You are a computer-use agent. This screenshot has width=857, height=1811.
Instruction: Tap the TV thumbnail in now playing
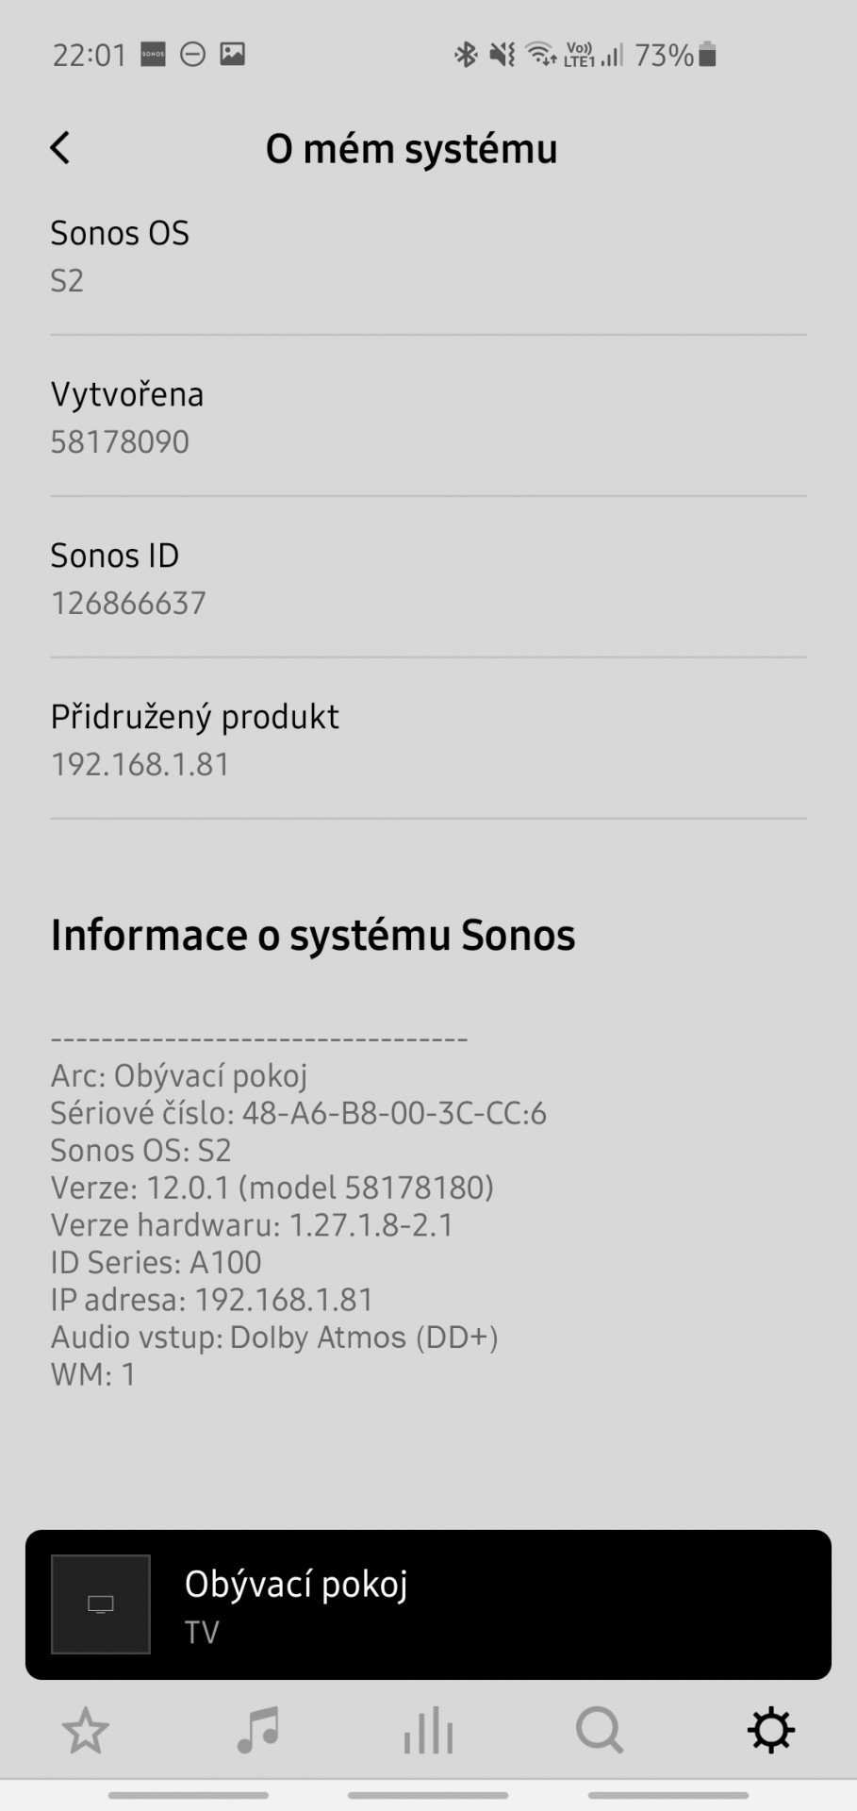point(101,1604)
